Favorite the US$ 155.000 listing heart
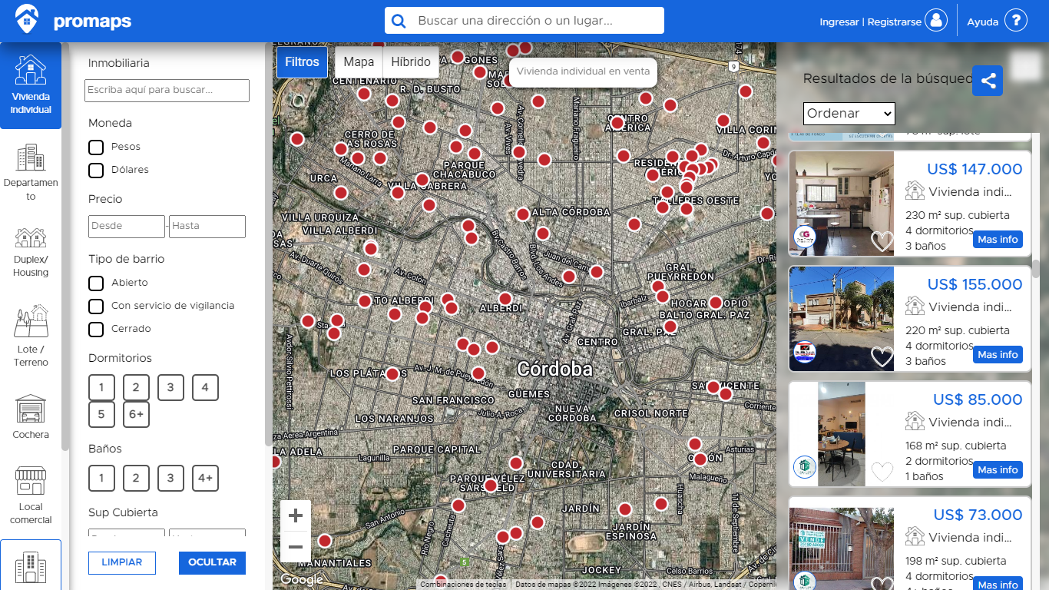Screen dimensions: 1049x590 point(882,356)
